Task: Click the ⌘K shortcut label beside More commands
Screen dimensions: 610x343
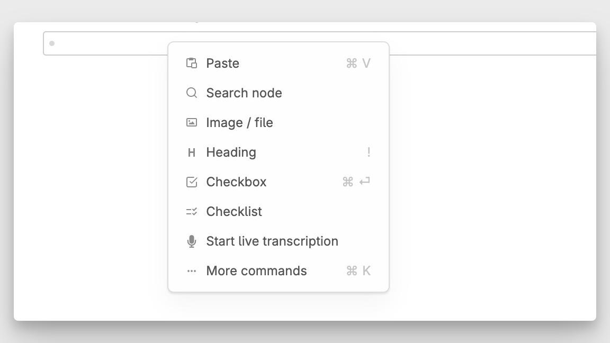Action: (358, 270)
